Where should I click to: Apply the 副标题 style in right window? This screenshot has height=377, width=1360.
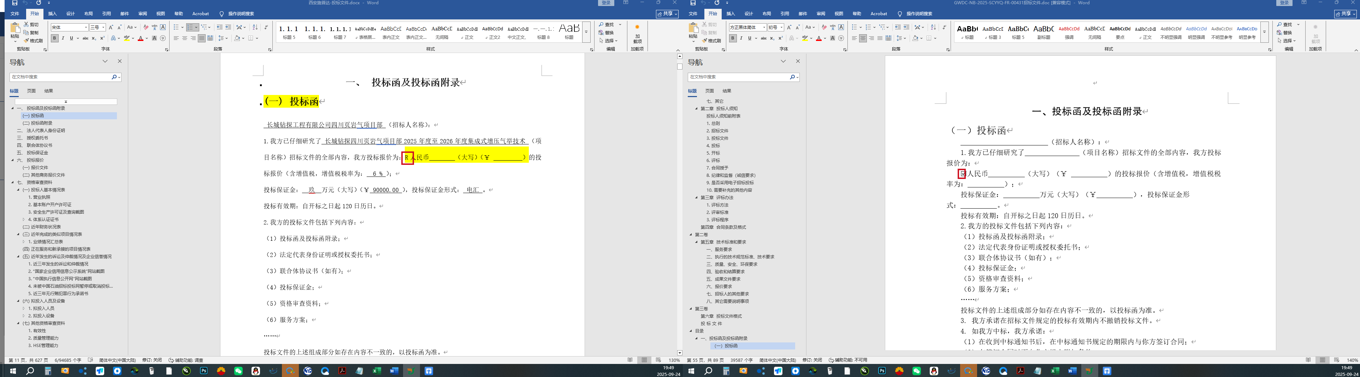click(1044, 33)
